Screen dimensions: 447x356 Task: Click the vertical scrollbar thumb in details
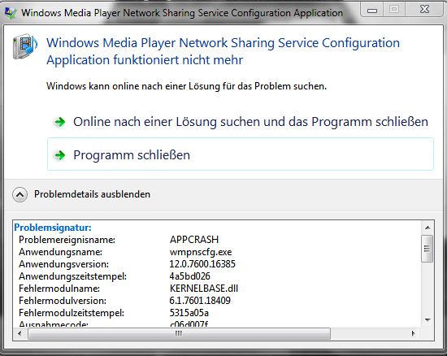click(427, 249)
